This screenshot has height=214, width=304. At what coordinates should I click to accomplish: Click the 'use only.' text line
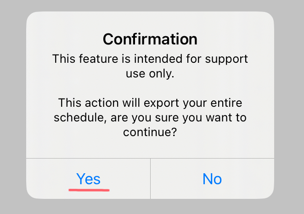pos(150,74)
